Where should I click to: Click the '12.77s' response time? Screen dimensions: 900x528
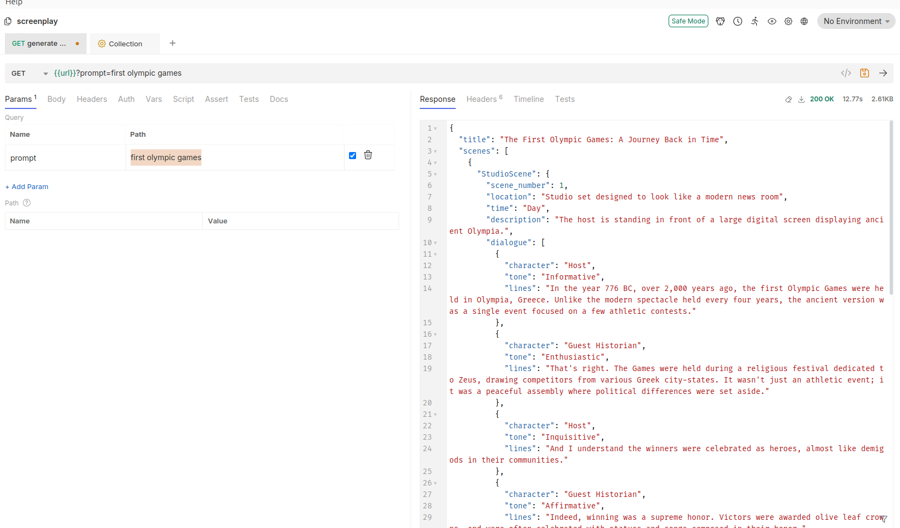[853, 99]
